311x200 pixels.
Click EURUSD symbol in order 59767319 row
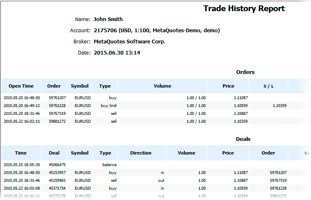tap(83, 114)
